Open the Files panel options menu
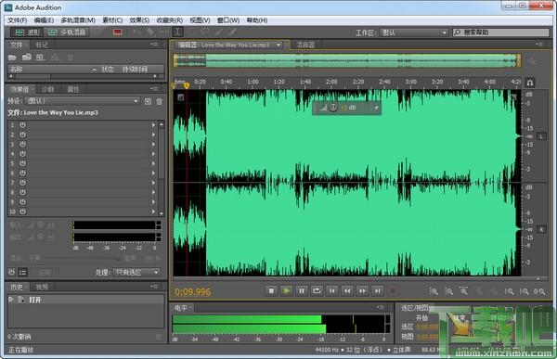The image size is (557, 359). point(154,45)
